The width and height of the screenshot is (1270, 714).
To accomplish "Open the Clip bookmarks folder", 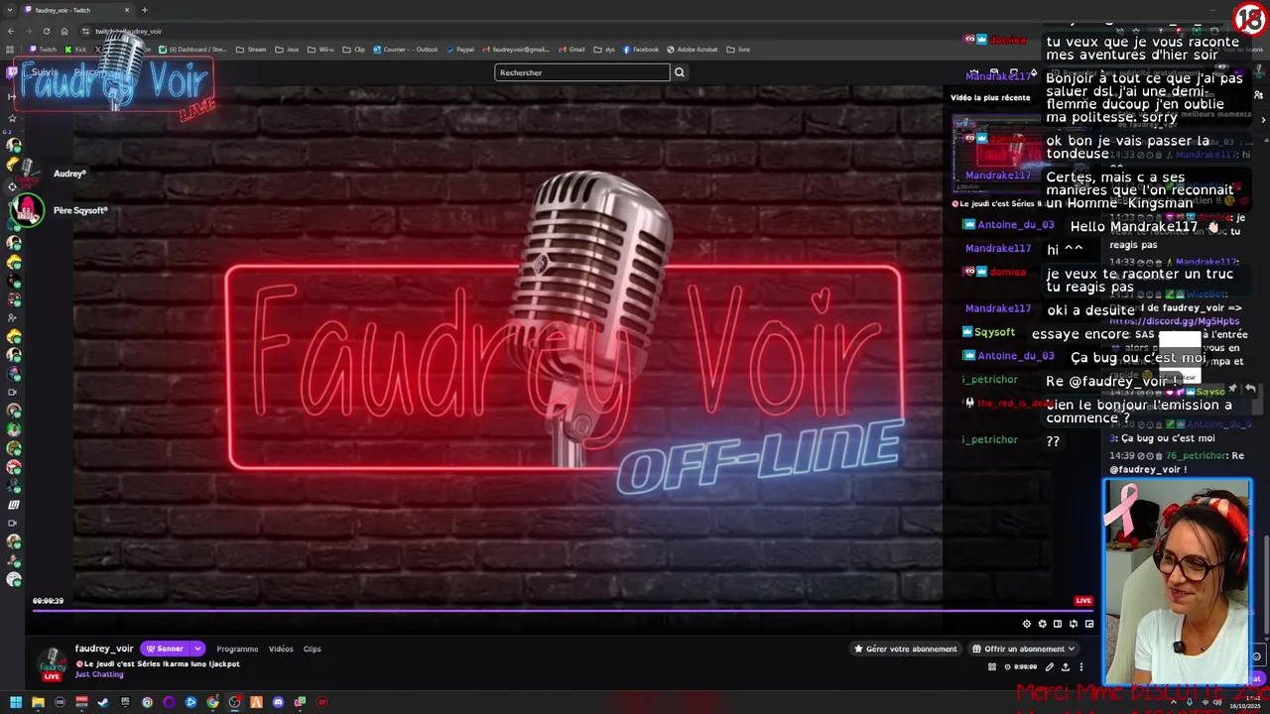I will coord(354,50).
